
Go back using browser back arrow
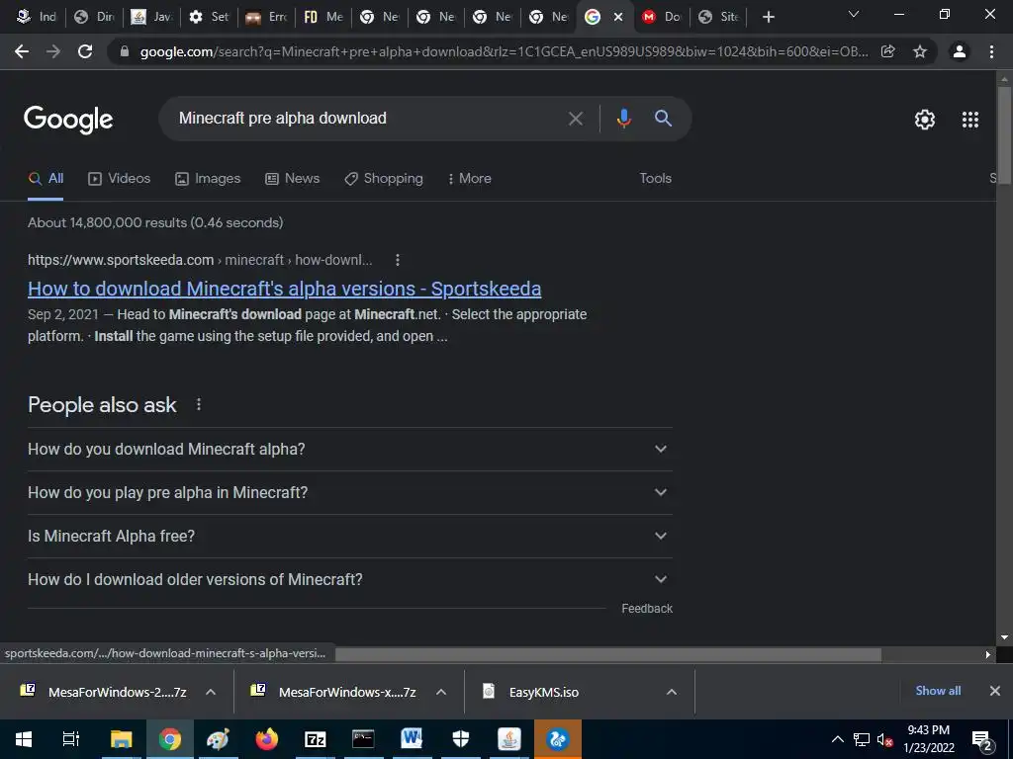22,51
